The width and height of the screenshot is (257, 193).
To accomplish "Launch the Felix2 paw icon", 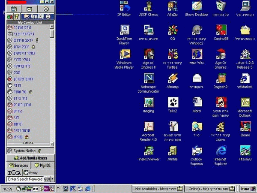I will (x=173, y=105).
